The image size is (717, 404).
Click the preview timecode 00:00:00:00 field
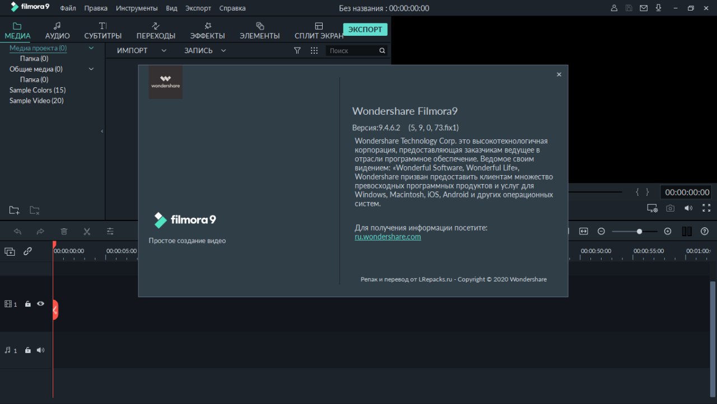[x=687, y=192]
